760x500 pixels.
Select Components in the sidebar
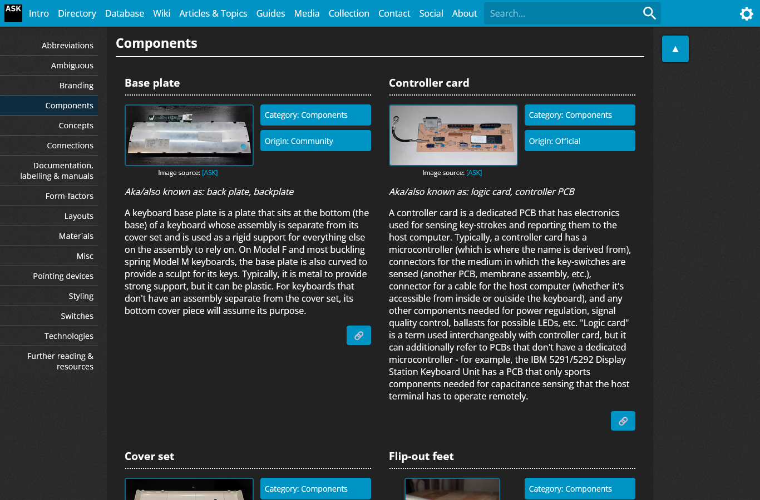pos(49,106)
